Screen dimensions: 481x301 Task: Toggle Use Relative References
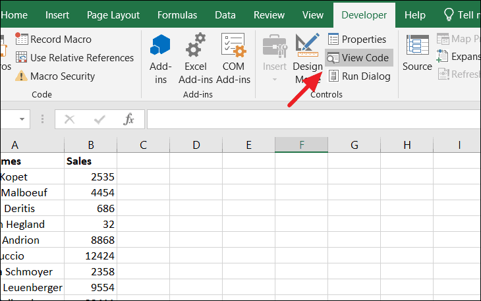(74, 57)
